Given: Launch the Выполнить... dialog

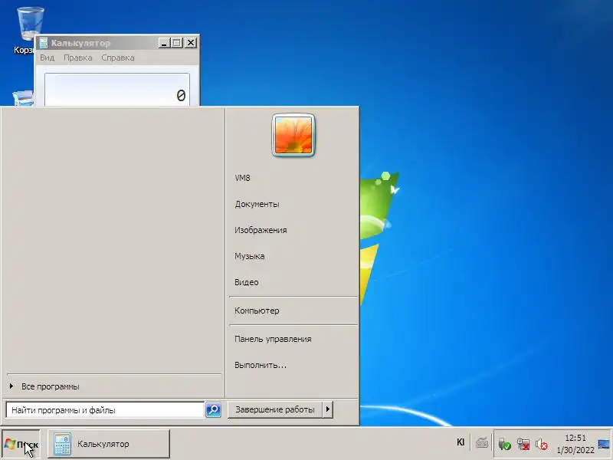Looking at the screenshot, I should 261,366.
